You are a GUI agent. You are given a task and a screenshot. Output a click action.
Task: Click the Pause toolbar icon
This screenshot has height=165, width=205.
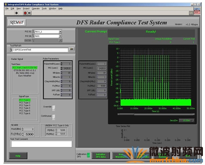pyautogui.click(x=29, y=13)
